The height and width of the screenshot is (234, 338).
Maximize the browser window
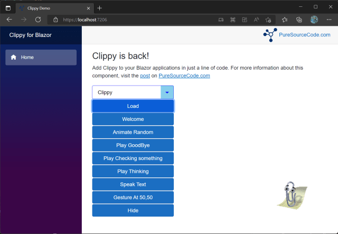tap(316, 7)
